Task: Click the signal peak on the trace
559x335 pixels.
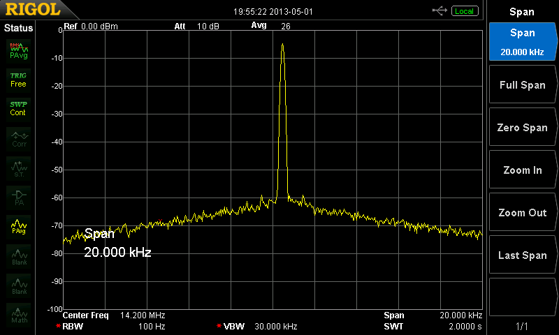Action: (x=282, y=45)
